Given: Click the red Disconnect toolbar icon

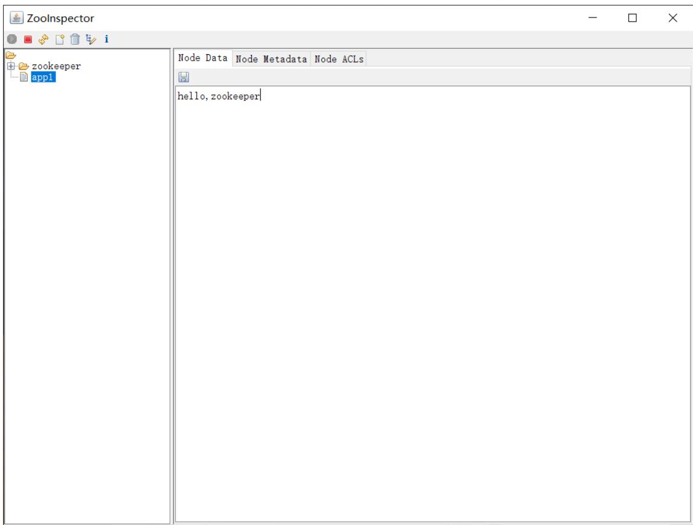Looking at the screenshot, I should pos(28,39).
